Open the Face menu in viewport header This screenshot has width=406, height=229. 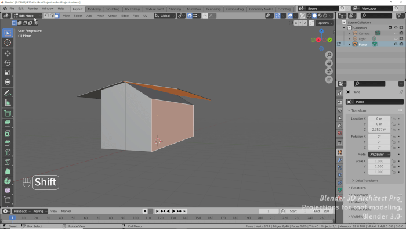click(136, 16)
